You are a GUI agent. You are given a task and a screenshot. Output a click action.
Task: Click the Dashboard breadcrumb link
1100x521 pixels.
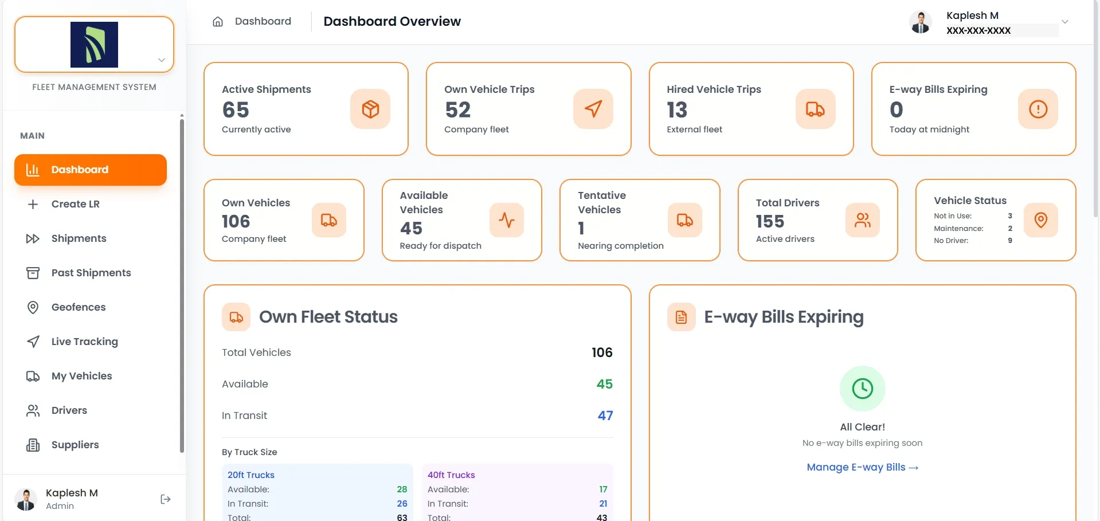coord(263,21)
